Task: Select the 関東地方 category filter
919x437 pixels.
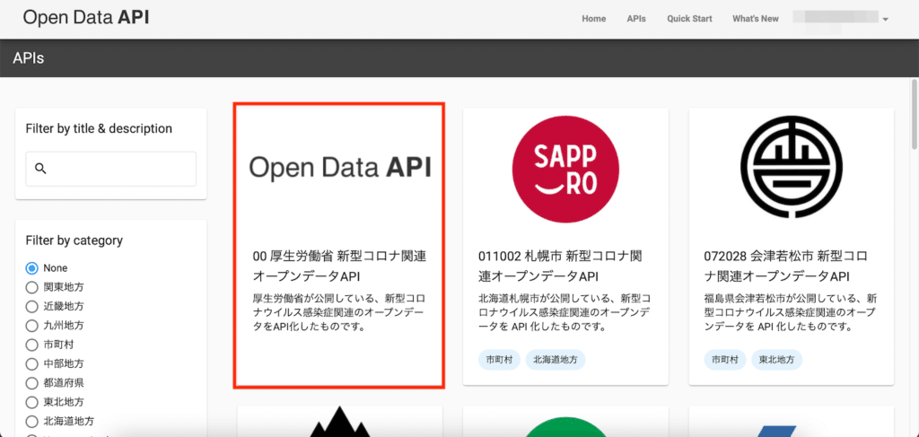Action: (31, 287)
